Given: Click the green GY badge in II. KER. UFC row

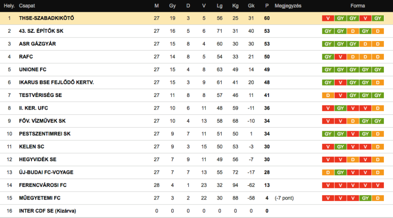Looking at the screenshot, I should [x=340, y=108].
